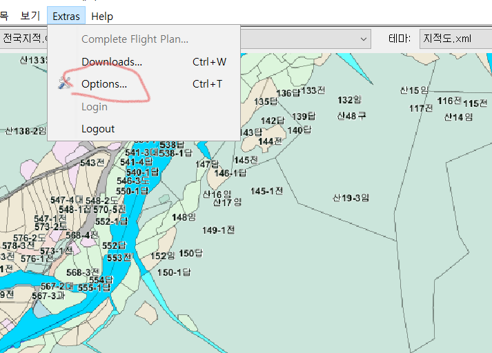Pick the 150-1답 parcel on map
492x353 pixels.
[173, 272]
